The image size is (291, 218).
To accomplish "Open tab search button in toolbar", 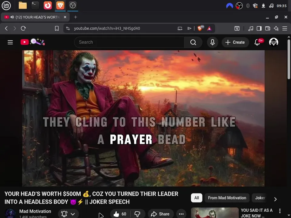I will click(x=237, y=28).
